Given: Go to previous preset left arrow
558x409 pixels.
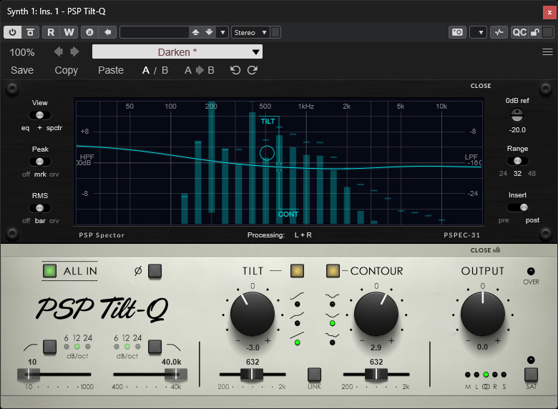Looking at the screenshot, I should 59,52.
